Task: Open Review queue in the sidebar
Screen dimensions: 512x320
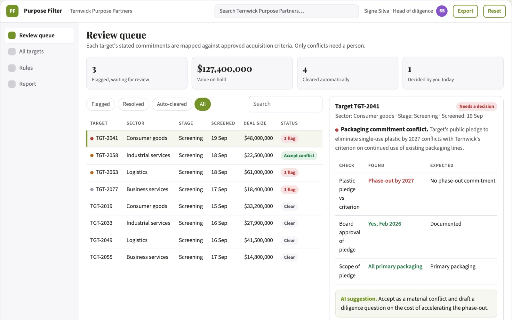Action: coord(39,35)
